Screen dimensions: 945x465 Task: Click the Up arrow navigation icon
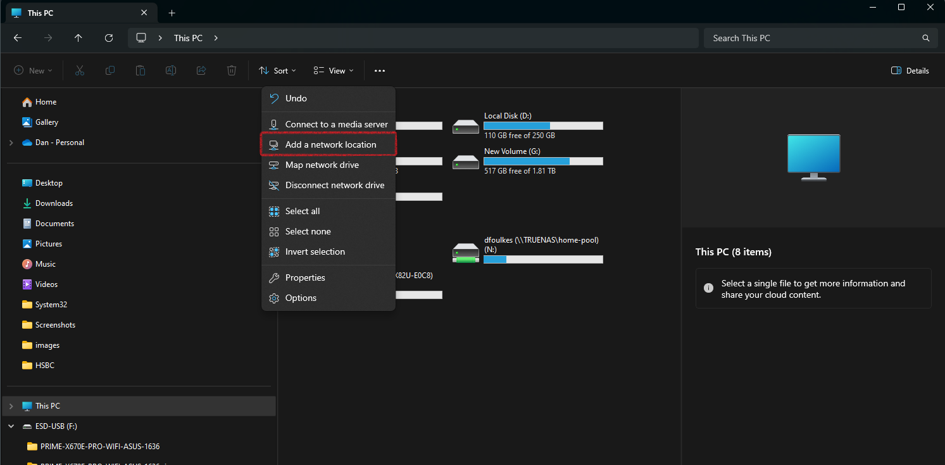pos(78,38)
